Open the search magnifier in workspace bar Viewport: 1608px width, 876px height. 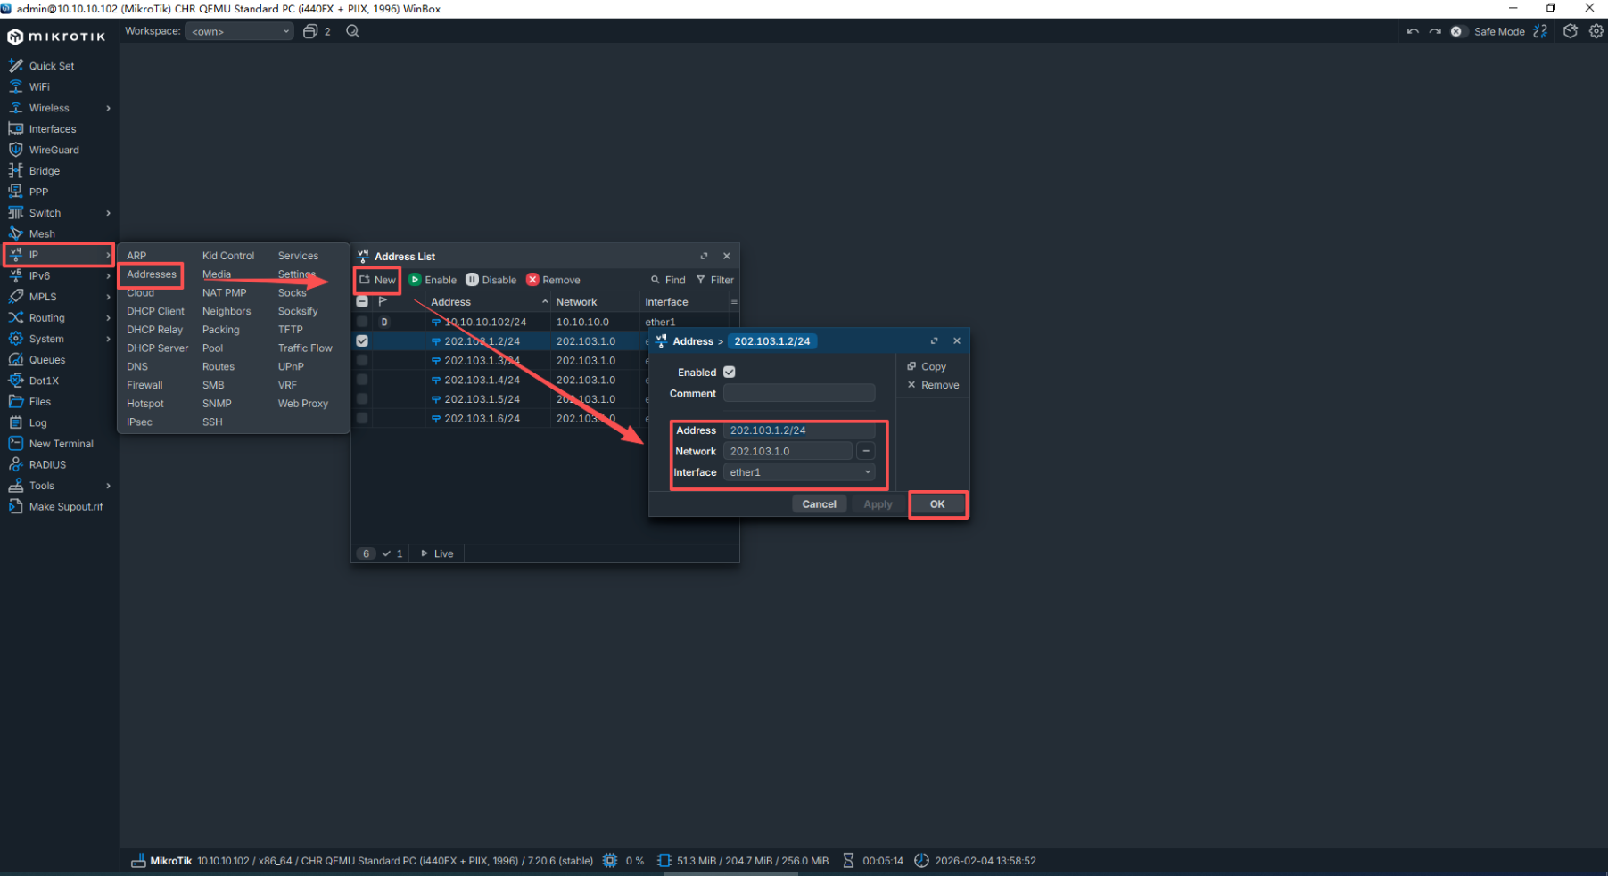[x=353, y=31]
